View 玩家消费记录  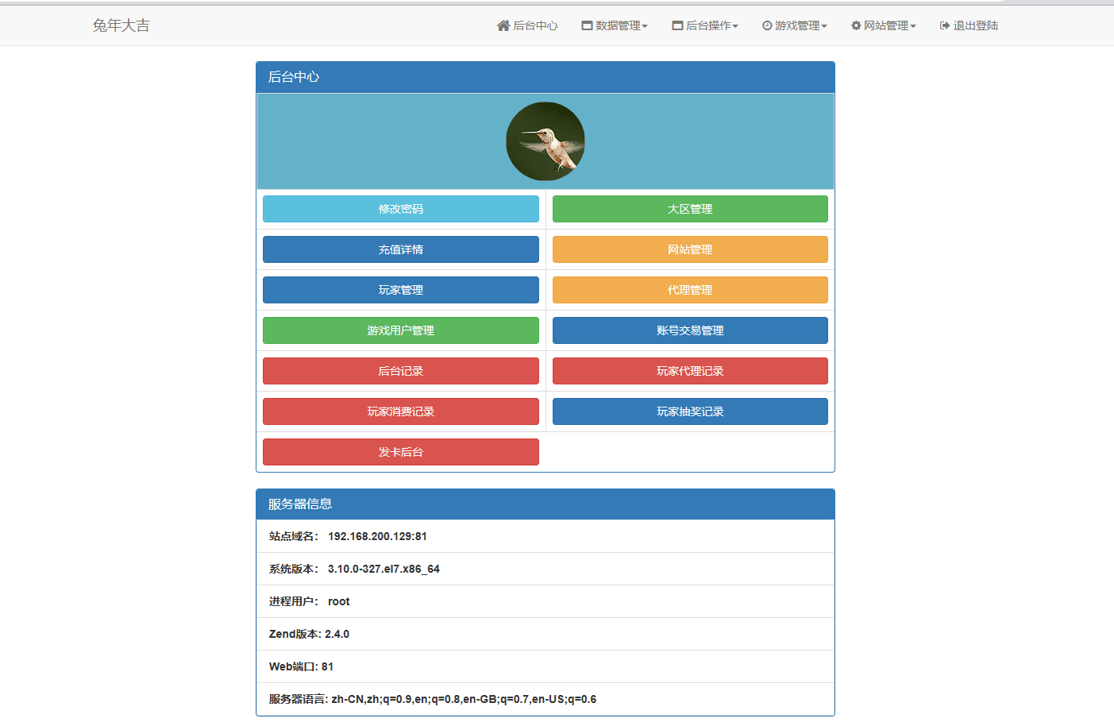pyautogui.click(x=401, y=411)
